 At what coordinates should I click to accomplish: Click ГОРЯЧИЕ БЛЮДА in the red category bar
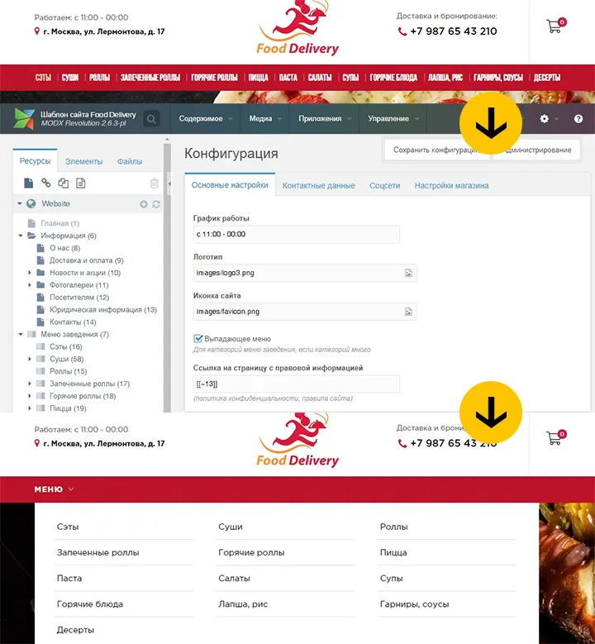pos(393,78)
